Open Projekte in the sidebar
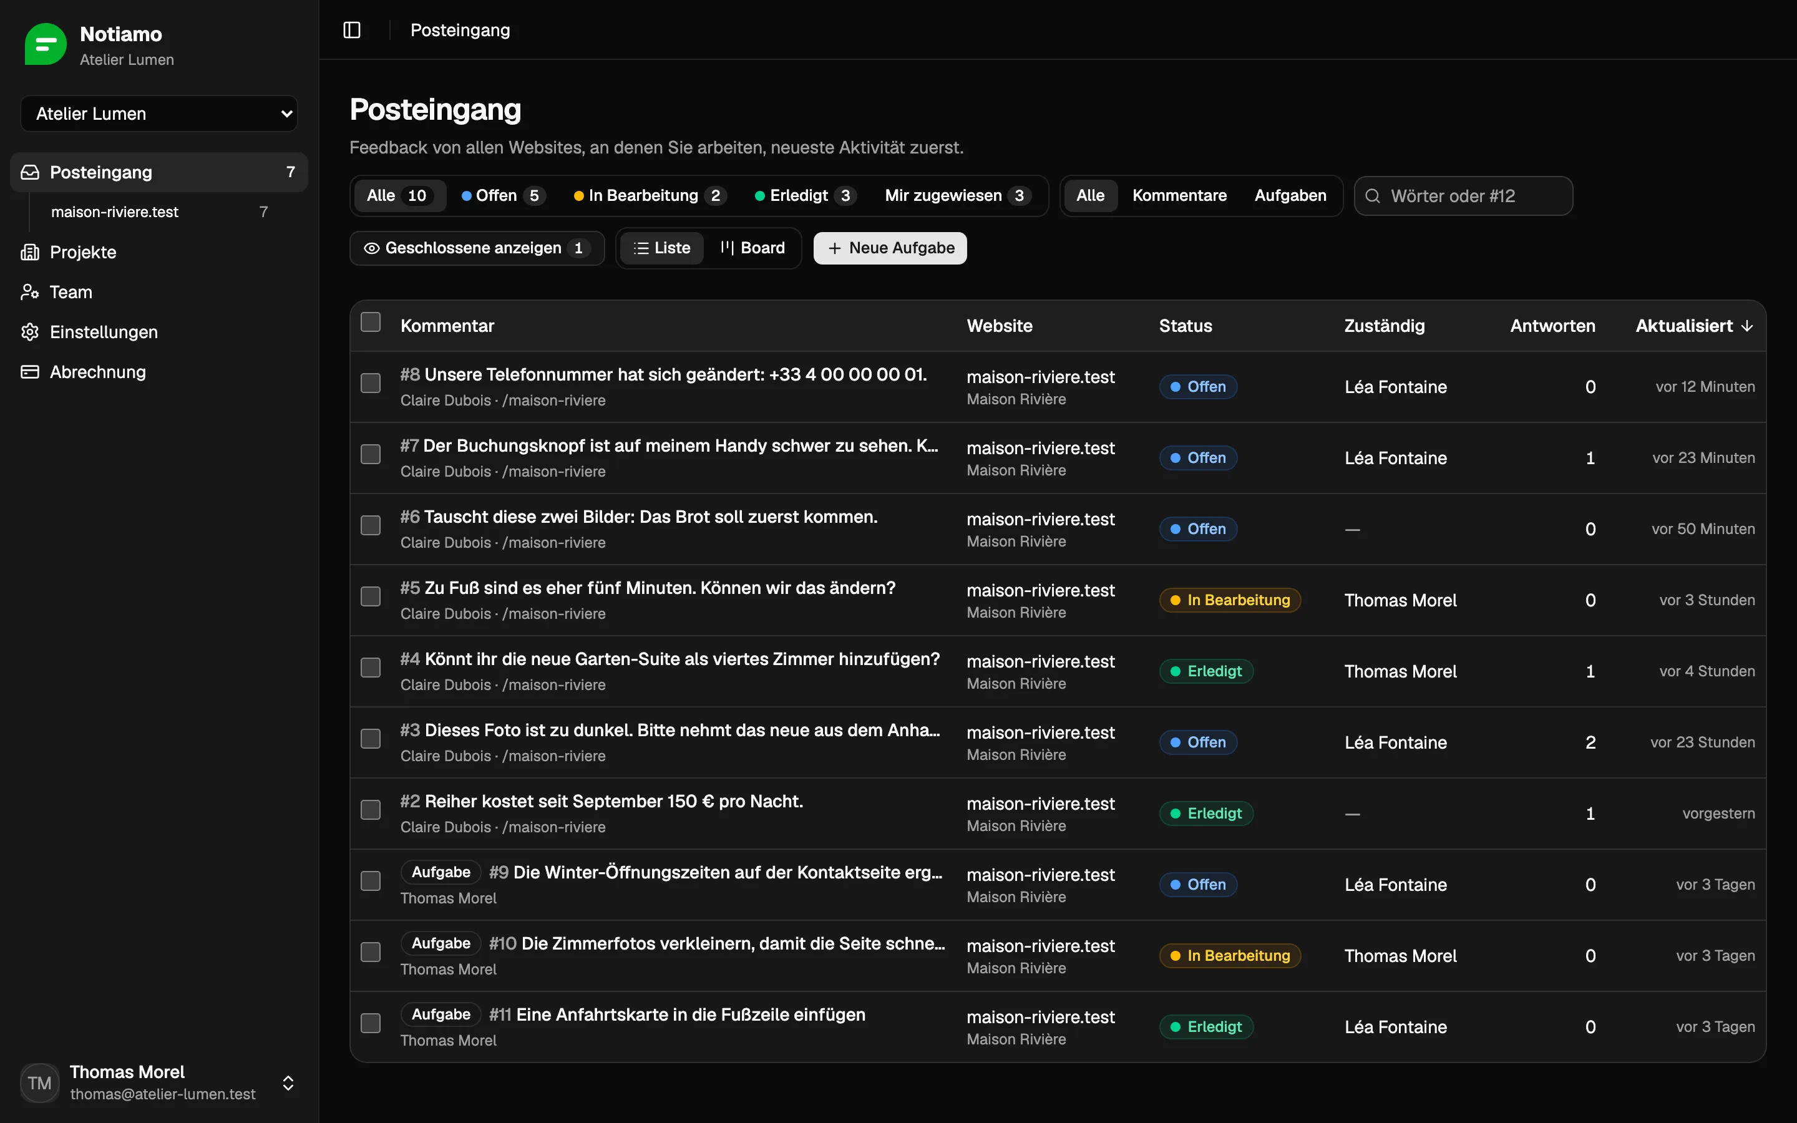 [x=159, y=252]
